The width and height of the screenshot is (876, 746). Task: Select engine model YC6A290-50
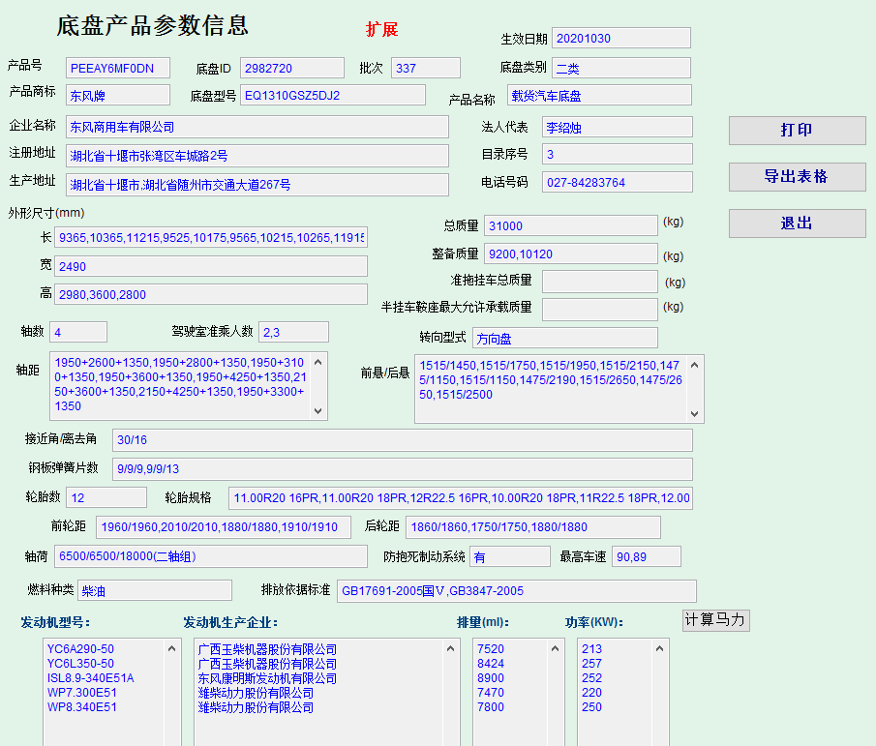click(x=80, y=649)
